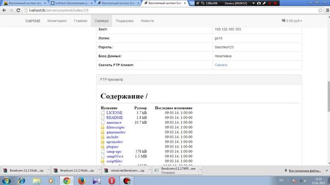Open the announce file link
Image resolution: width=330 pixels, height=185 pixels.
coord(114,122)
